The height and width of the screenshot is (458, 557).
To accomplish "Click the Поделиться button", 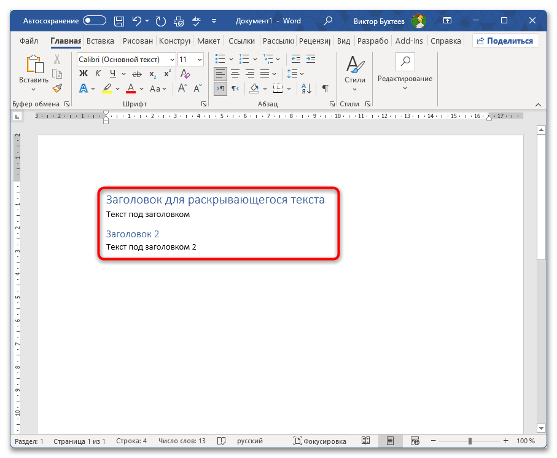I will coord(505,41).
